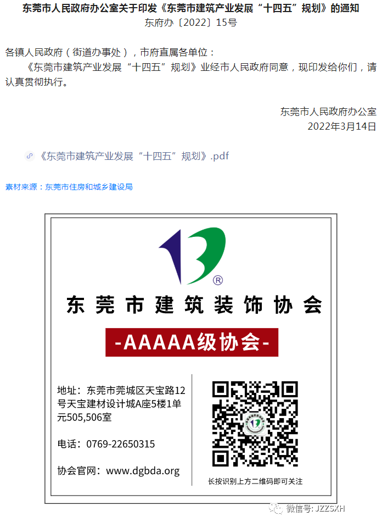Click the notice title heading
The width and height of the screenshot is (382, 522).
click(191, 8)
